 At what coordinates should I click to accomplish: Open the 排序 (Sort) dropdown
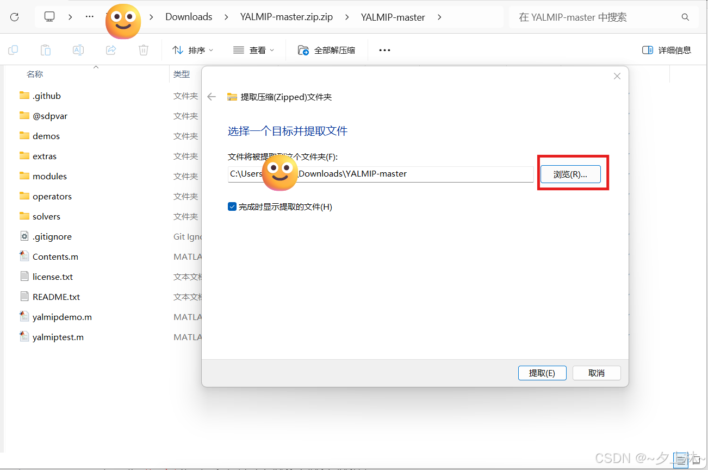click(x=193, y=49)
